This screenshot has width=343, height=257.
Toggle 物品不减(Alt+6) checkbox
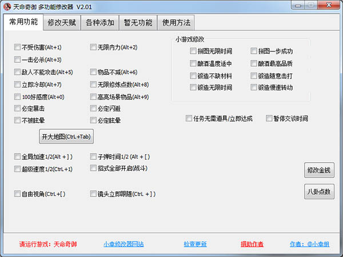[x=93, y=72]
